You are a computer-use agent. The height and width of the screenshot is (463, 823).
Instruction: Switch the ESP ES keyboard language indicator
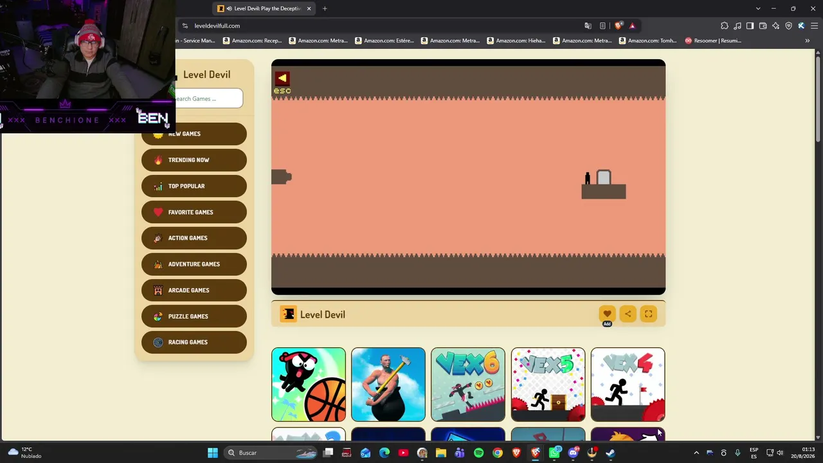(x=754, y=453)
